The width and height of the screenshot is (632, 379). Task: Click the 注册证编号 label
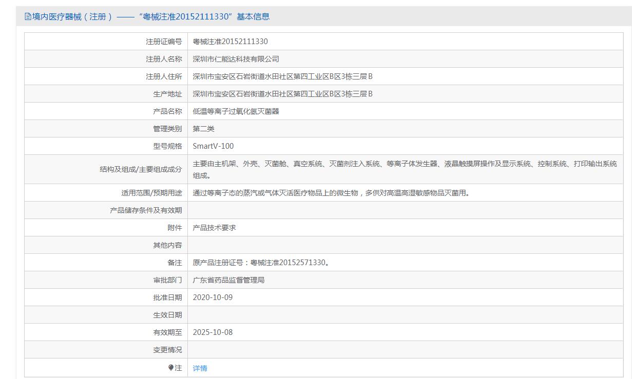click(x=164, y=42)
